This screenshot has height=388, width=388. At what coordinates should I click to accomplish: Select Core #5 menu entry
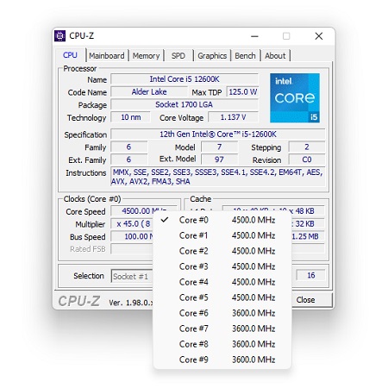tap(222, 297)
